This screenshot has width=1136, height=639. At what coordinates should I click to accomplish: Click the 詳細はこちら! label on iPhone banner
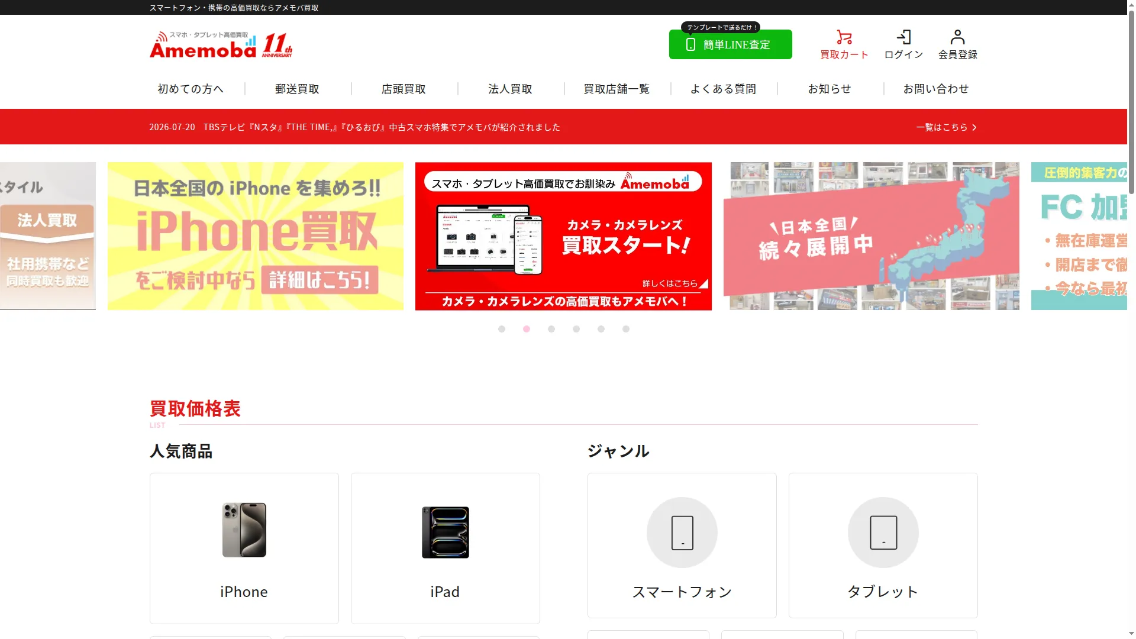pyautogui.click(x=319, y=280)
